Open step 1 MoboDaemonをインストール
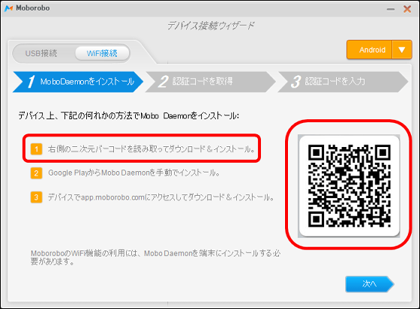Viewport: 420px width, 309px height. coord(78,82)
